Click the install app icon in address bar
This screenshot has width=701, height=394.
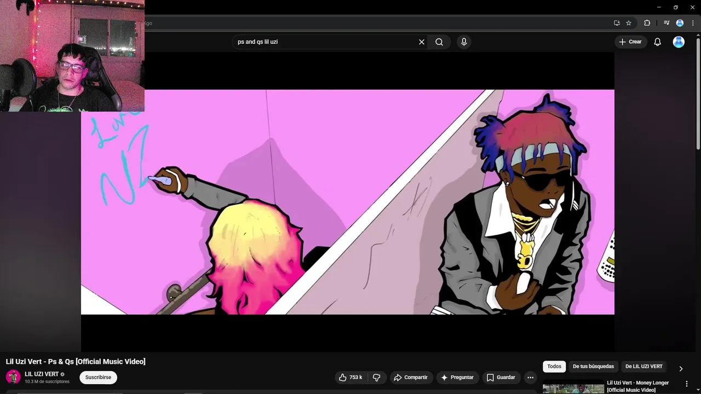(617, 23)
